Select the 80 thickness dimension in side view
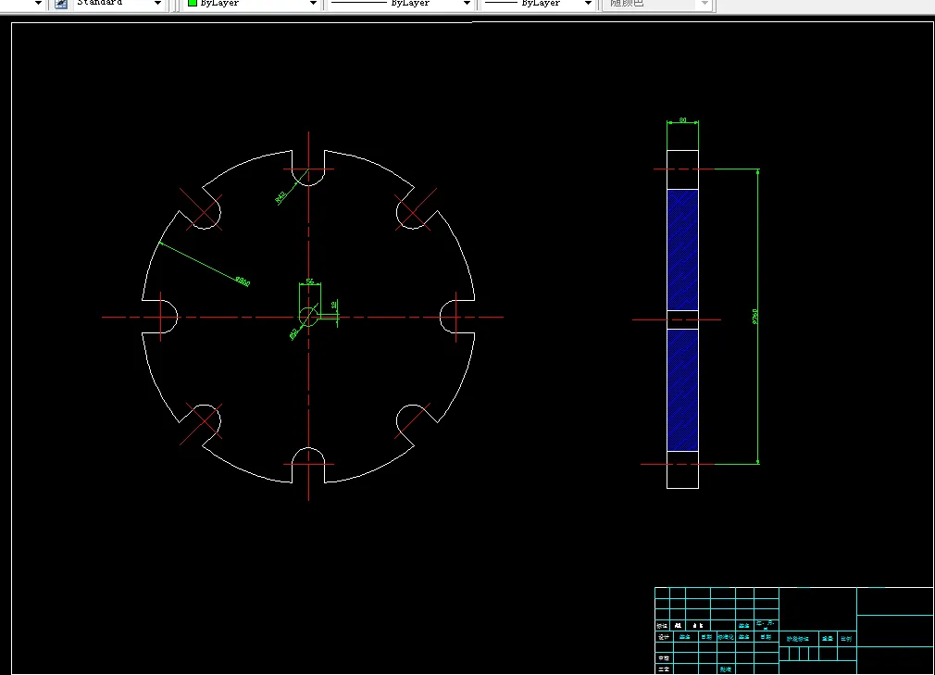935x675 pixels. [683, 120]
